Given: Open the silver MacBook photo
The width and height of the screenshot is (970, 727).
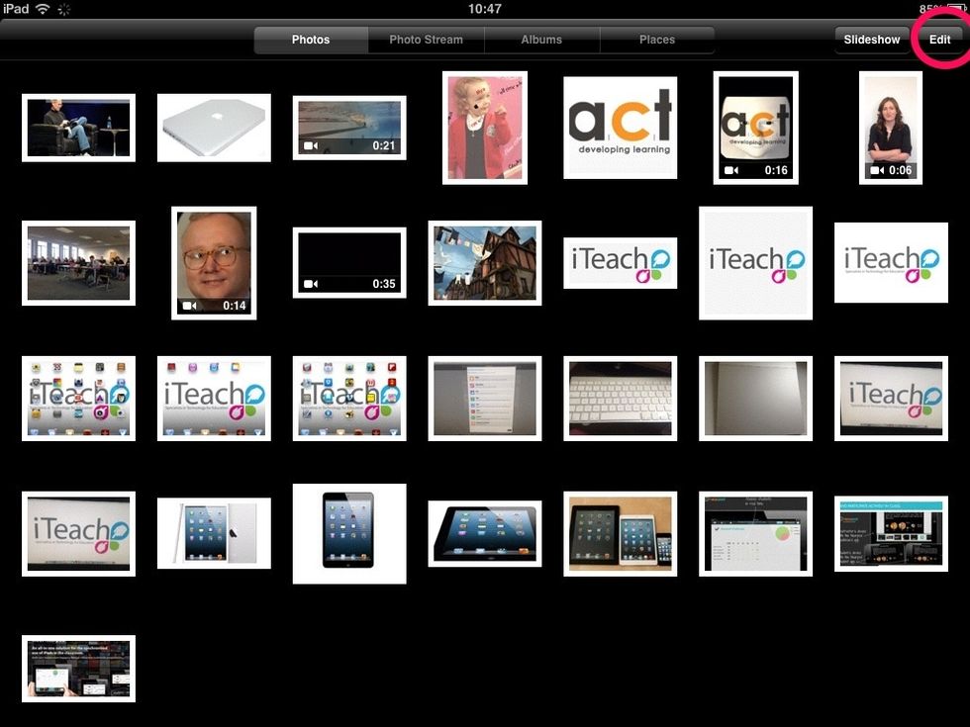Looking at the screenshot, I should point(214,129).
